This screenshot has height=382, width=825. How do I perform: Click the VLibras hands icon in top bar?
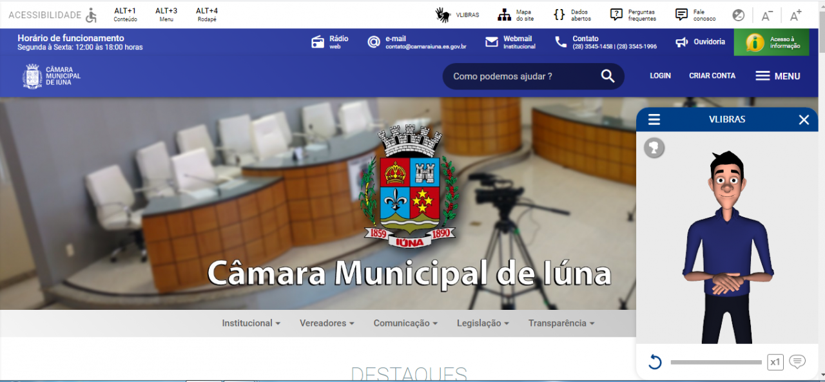pos(442,15)
